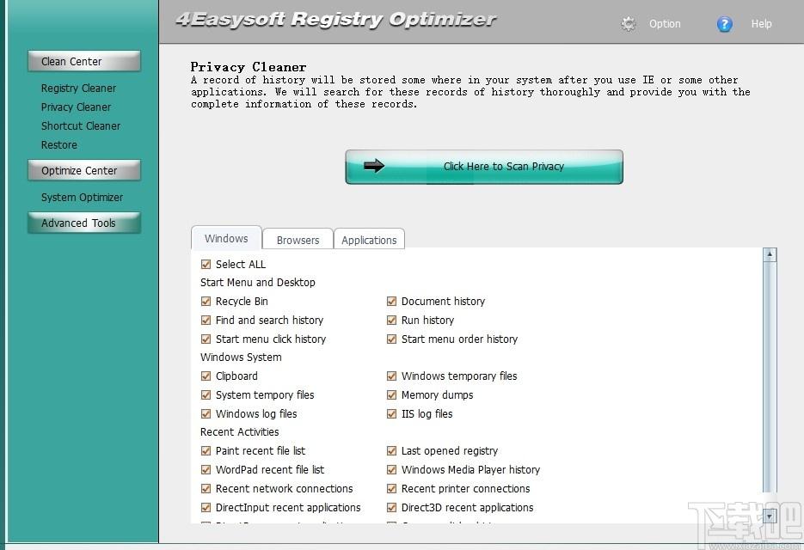The image size is (804, 550).
Task: Toggle the Select ALL checkbox
Action: pyautogui.click(x=206, y=264)
